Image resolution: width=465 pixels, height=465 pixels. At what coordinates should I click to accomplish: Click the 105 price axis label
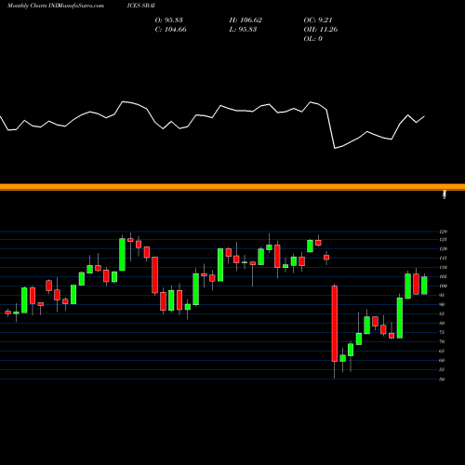coord(444,276)
